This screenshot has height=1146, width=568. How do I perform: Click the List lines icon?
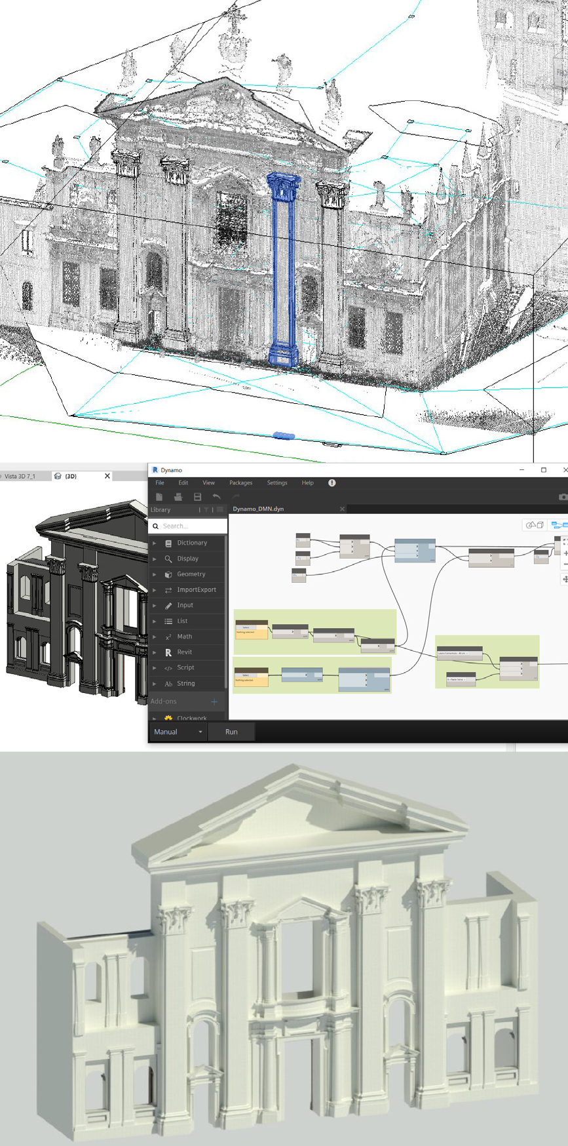(168, 621)
